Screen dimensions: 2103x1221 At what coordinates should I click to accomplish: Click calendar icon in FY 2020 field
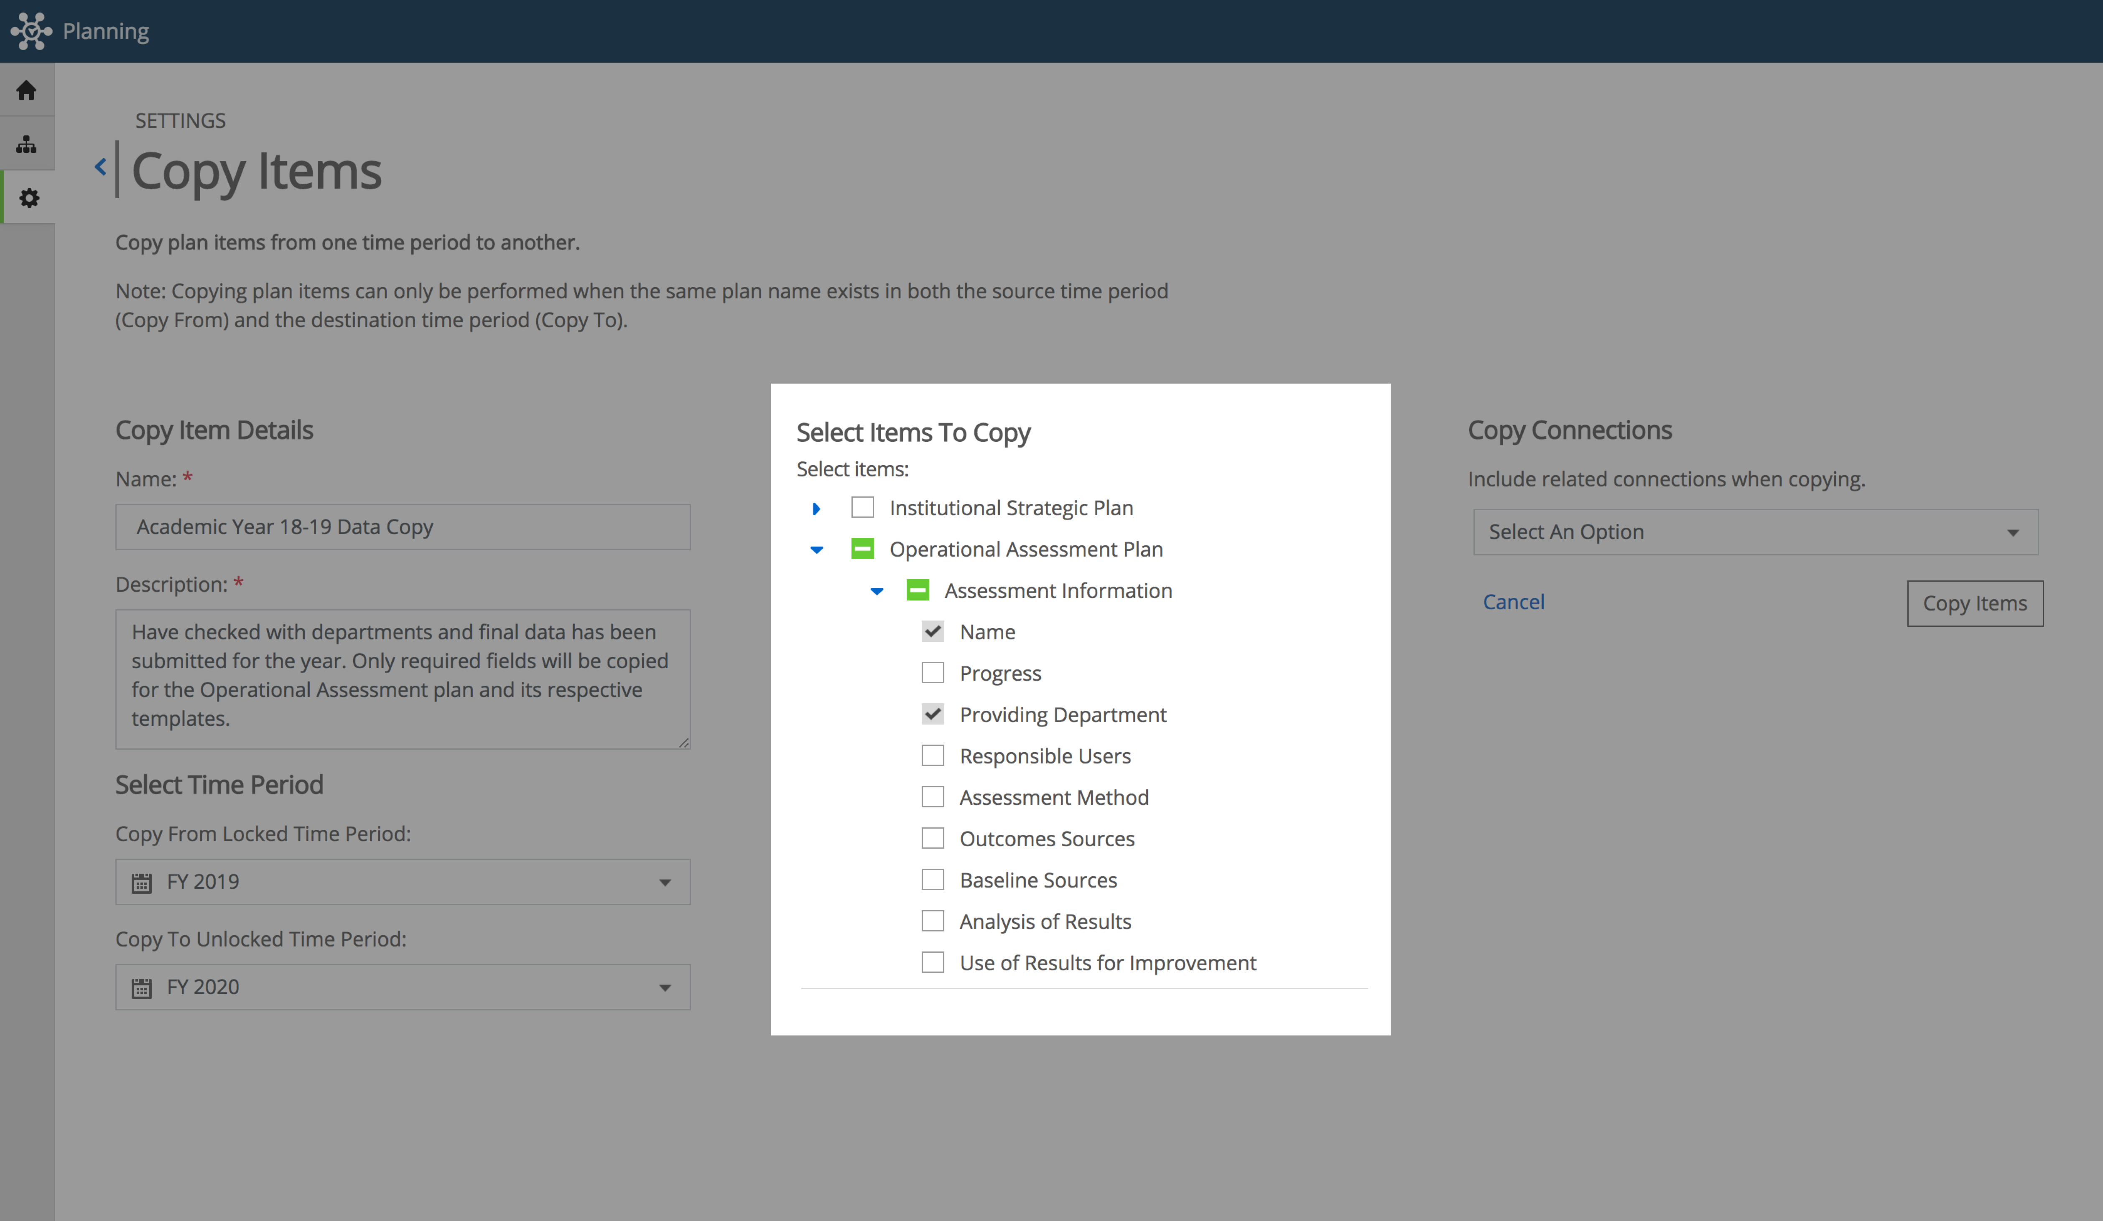[142, 987]
